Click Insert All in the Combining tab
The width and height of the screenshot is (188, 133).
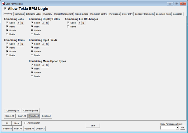tap(22, 116)
